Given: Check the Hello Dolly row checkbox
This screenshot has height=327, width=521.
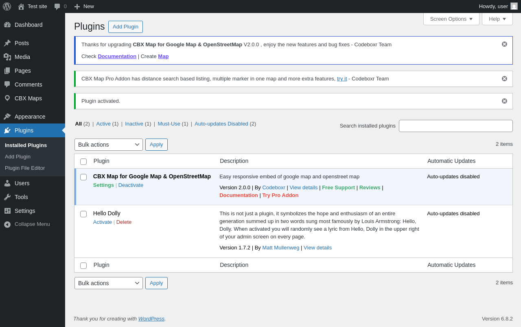Looking at the screenshot, I should coord(83,214).
